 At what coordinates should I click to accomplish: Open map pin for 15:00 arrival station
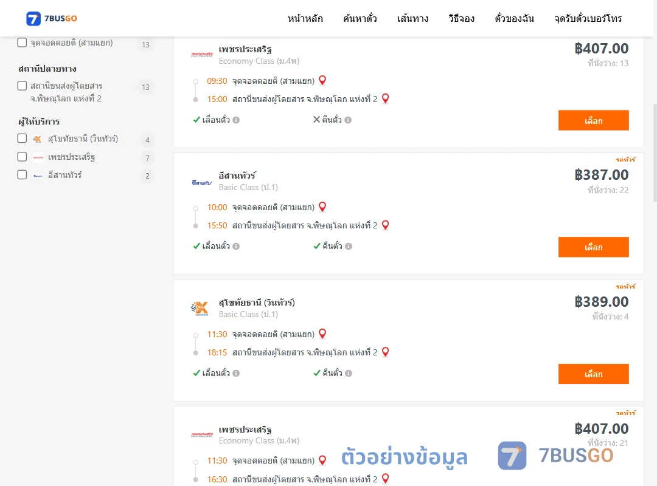[x=386, y=99]
